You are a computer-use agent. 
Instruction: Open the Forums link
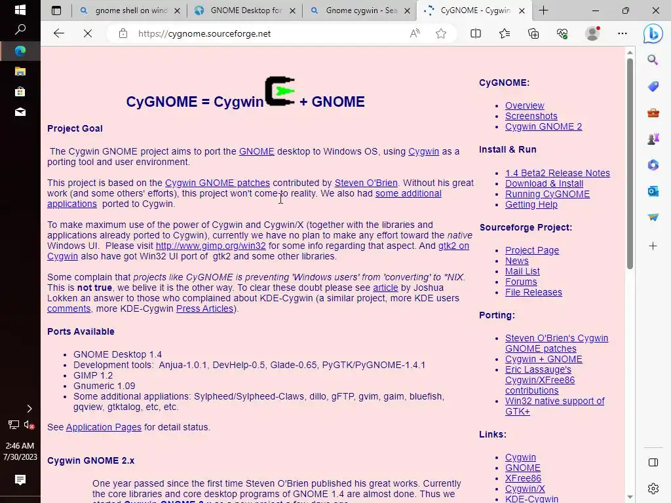(521, 282)
